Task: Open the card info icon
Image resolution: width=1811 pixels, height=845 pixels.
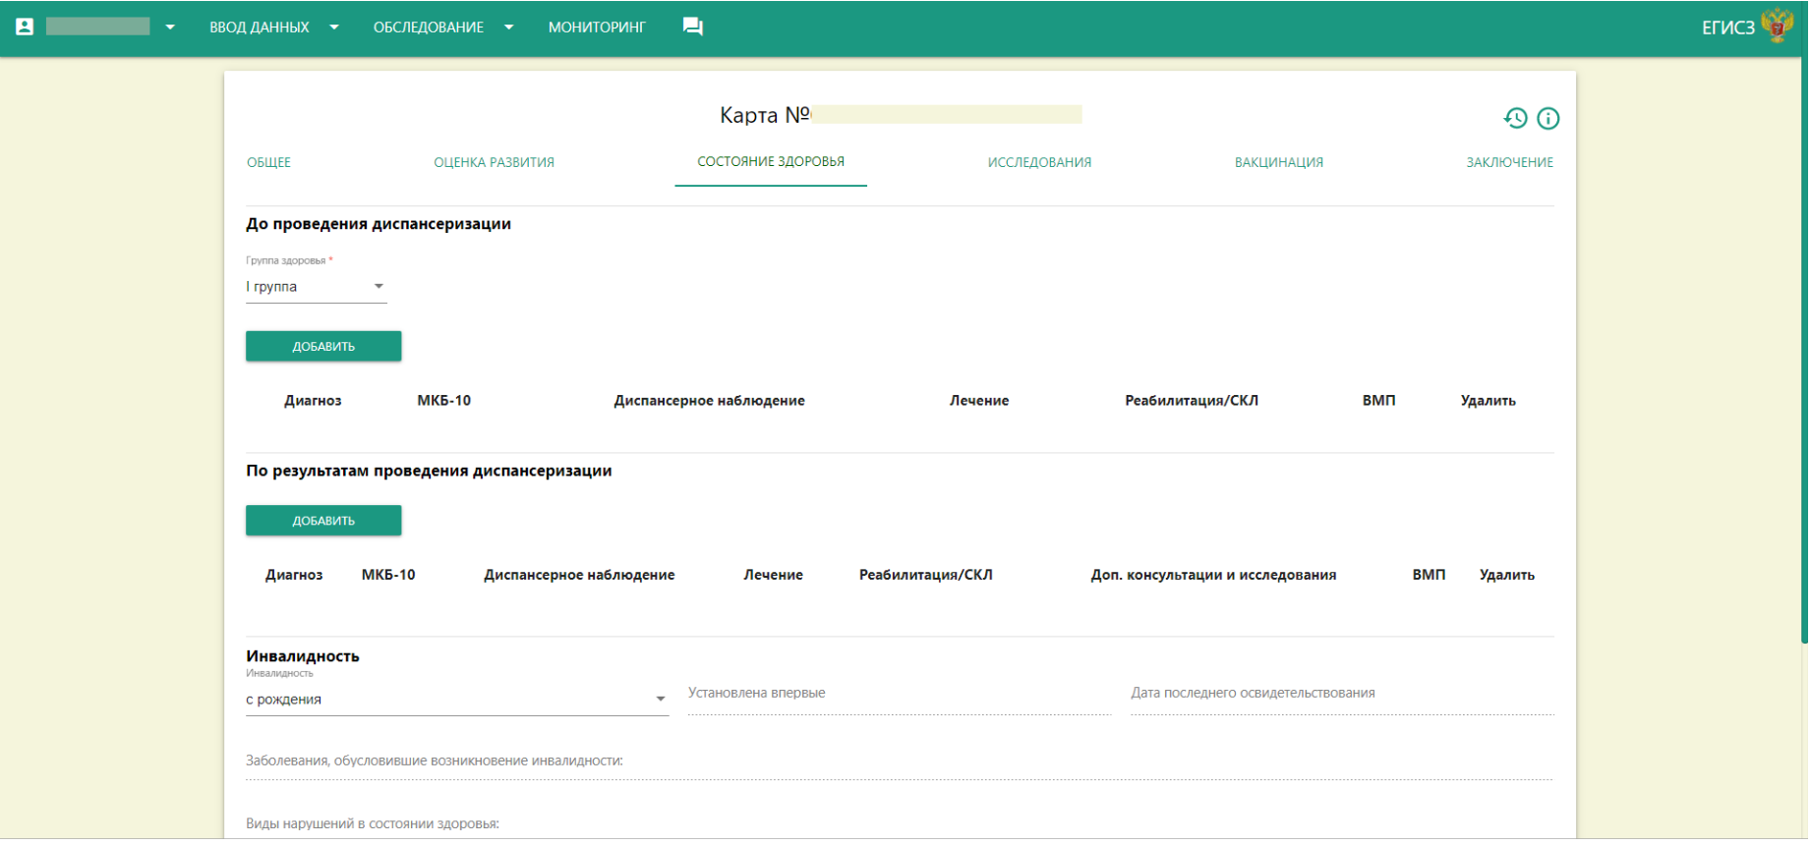Action: 1548,119
